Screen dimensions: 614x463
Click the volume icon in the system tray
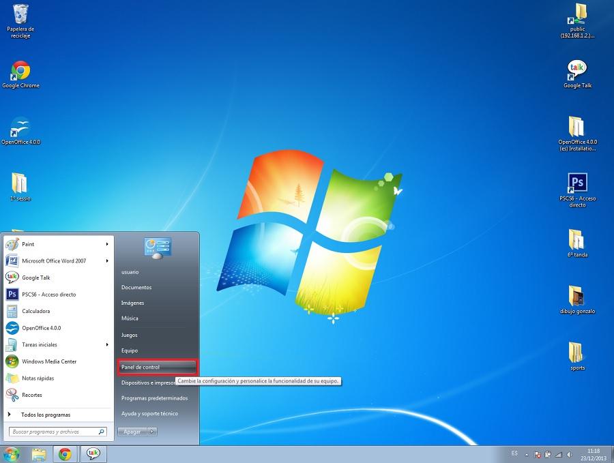[570, 454]
